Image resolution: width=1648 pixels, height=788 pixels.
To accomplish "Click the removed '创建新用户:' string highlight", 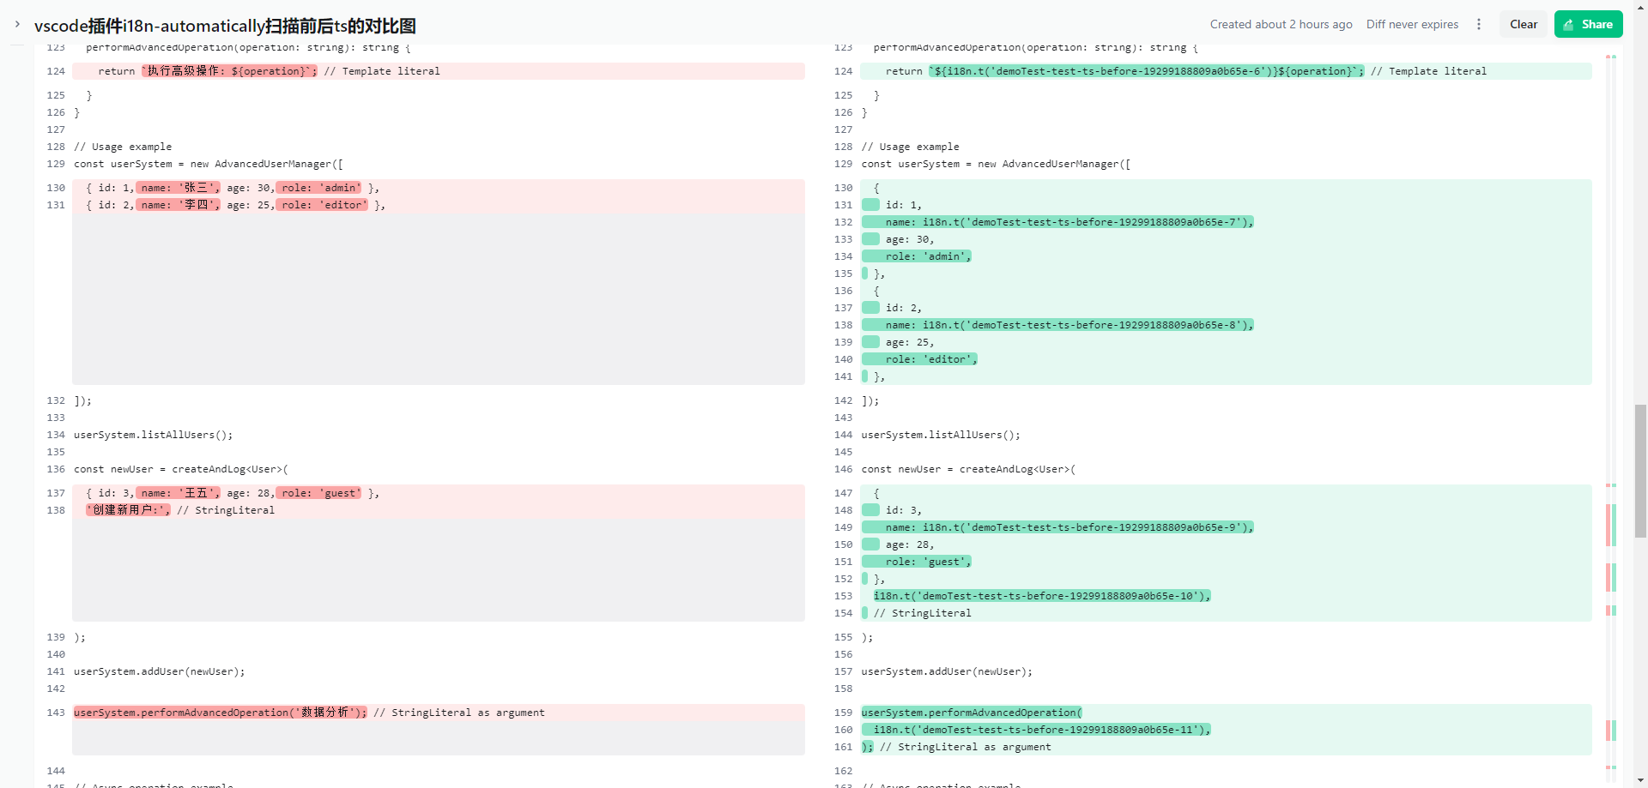I will coord(128,510).
